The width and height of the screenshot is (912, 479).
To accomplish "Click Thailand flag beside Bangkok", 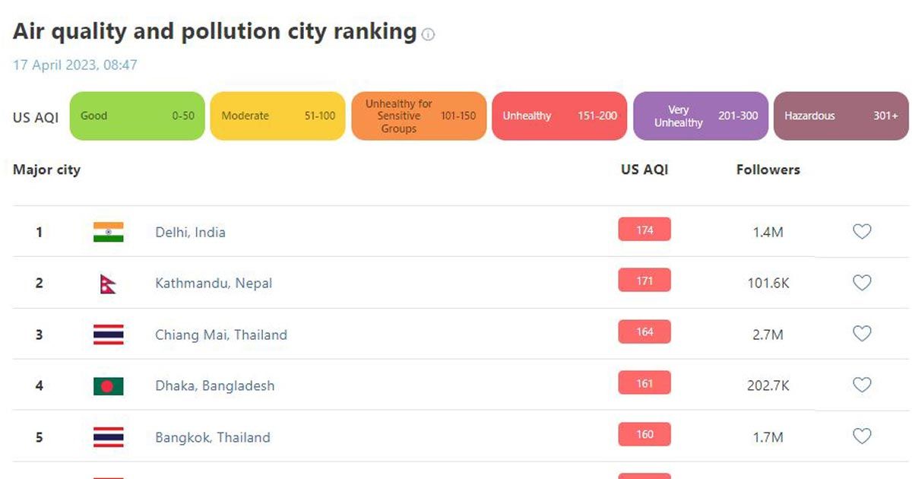I will click(x=108, y=437).
